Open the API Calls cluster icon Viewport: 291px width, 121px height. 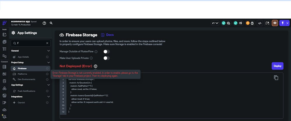coord(4,88)
